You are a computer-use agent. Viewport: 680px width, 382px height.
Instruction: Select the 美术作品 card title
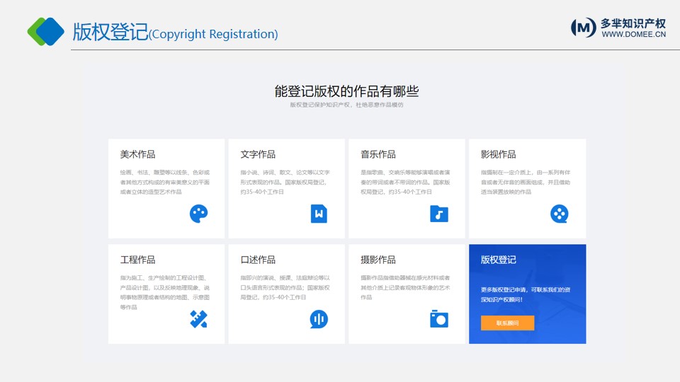coord(137,154)
